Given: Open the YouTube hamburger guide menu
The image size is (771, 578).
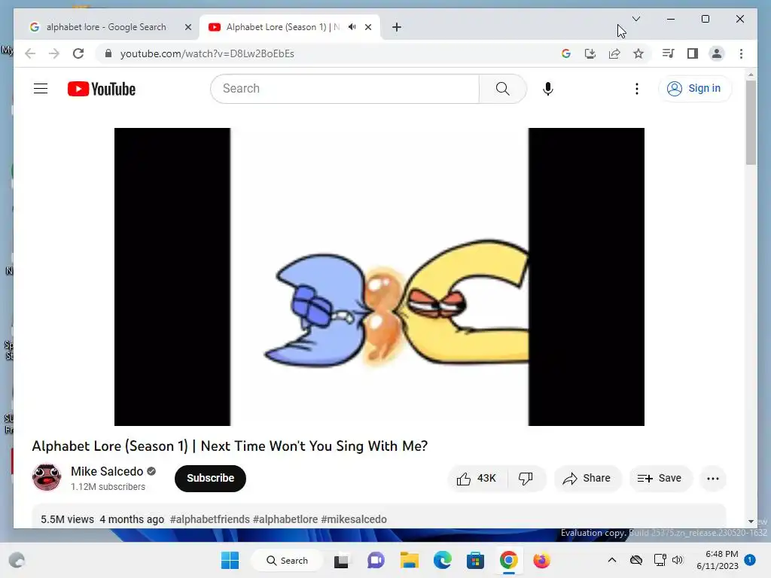Looking at the screenshot, I should pyautogui.click(x=41, y=89).
